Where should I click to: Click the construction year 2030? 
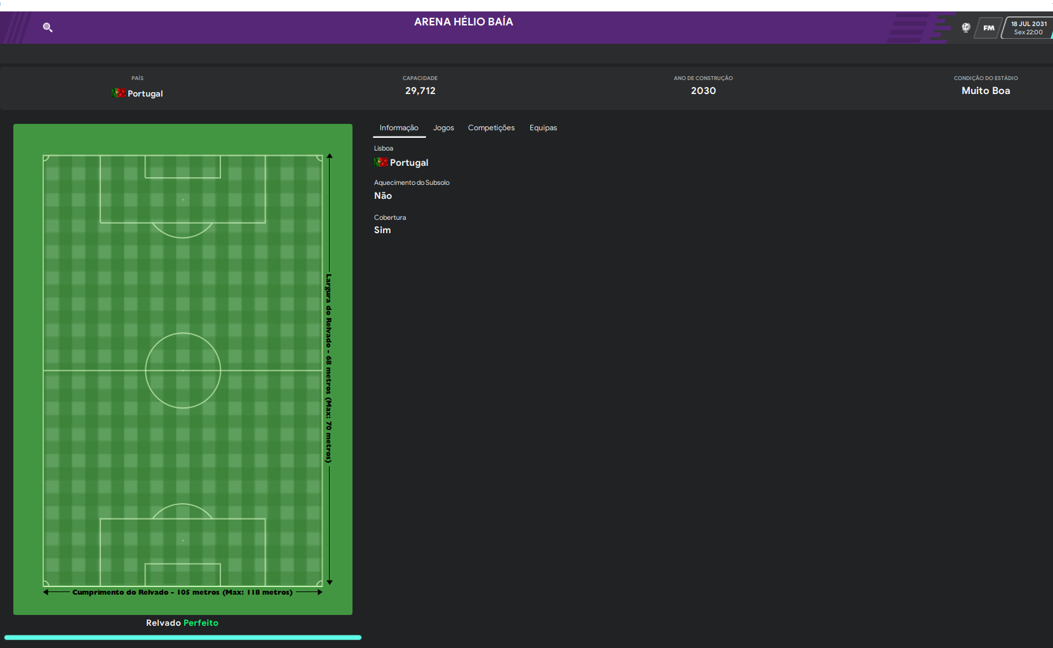(x=703, y=91)
